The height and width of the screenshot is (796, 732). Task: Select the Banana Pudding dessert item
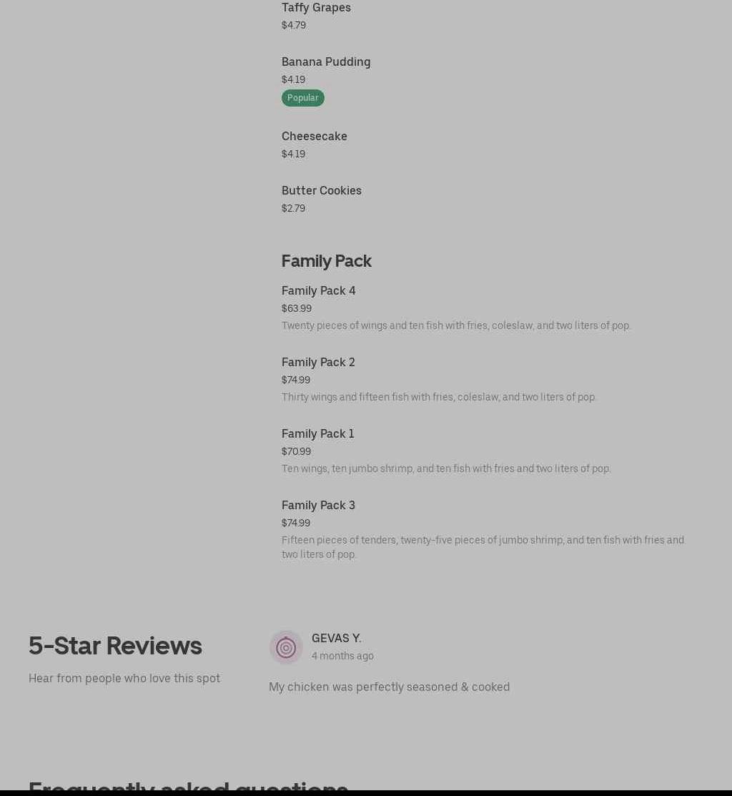(x=326, y=62)
